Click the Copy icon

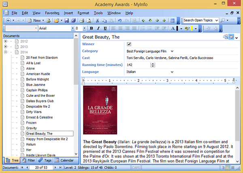pos(104,21)
